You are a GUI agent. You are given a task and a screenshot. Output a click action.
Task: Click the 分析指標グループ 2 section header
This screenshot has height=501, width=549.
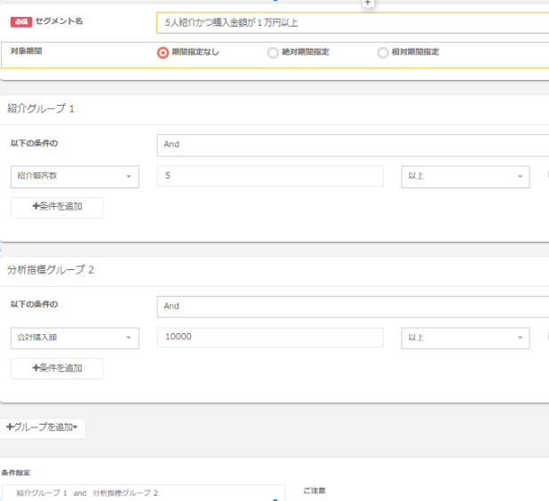click(x=51, y=270)
